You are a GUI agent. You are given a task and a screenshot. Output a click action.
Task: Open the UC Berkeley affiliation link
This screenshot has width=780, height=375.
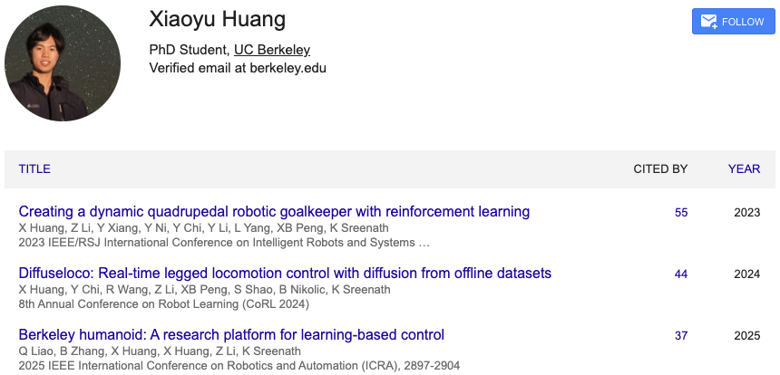[x=272, y=50]
